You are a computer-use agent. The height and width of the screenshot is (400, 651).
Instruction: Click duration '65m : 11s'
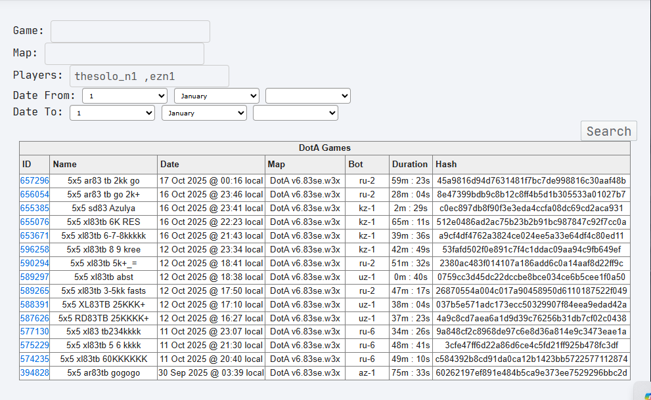click(x=411, y=222)
